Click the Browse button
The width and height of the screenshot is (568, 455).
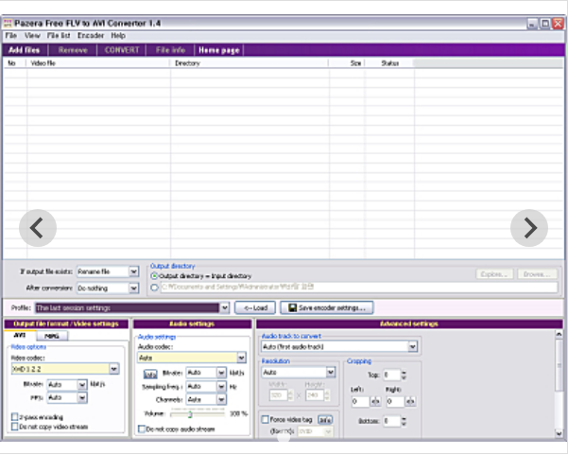tap(537, 274)
